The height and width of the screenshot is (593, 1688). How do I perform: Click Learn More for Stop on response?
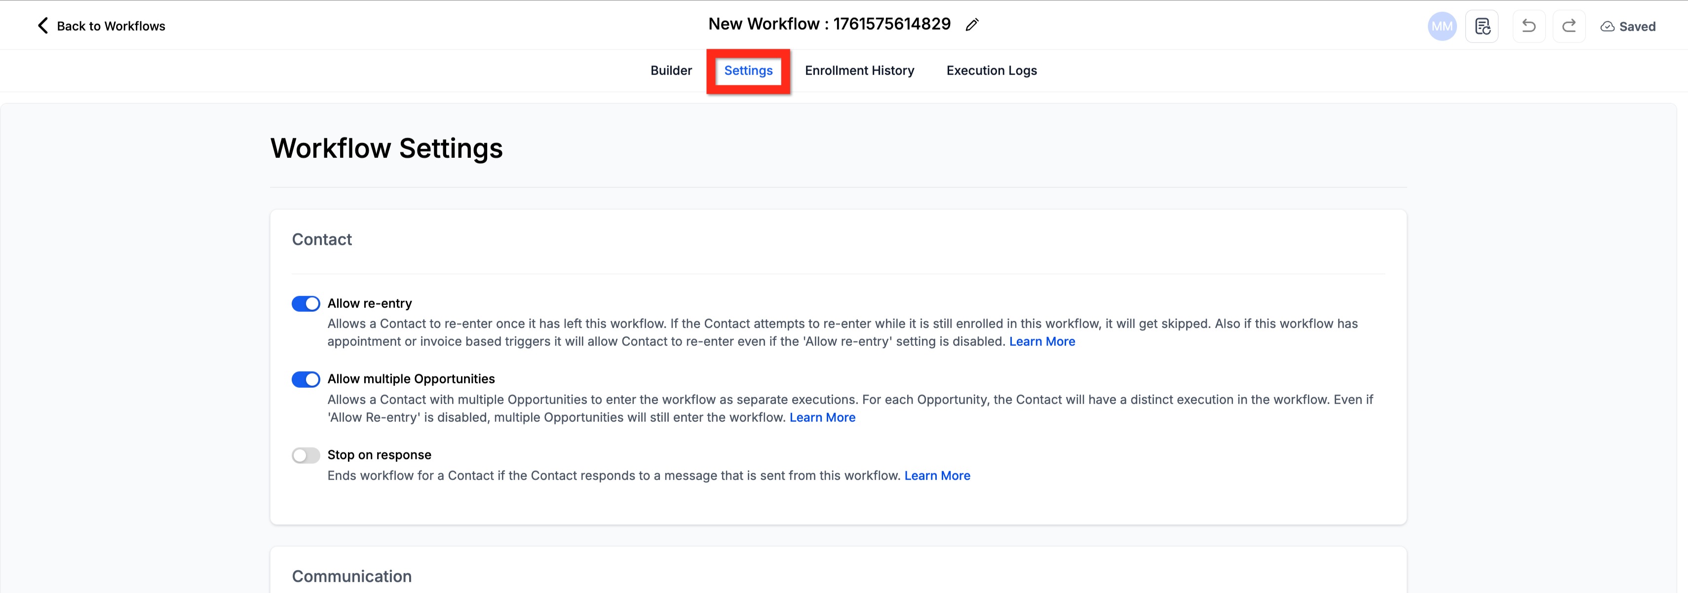coord(937,476)
